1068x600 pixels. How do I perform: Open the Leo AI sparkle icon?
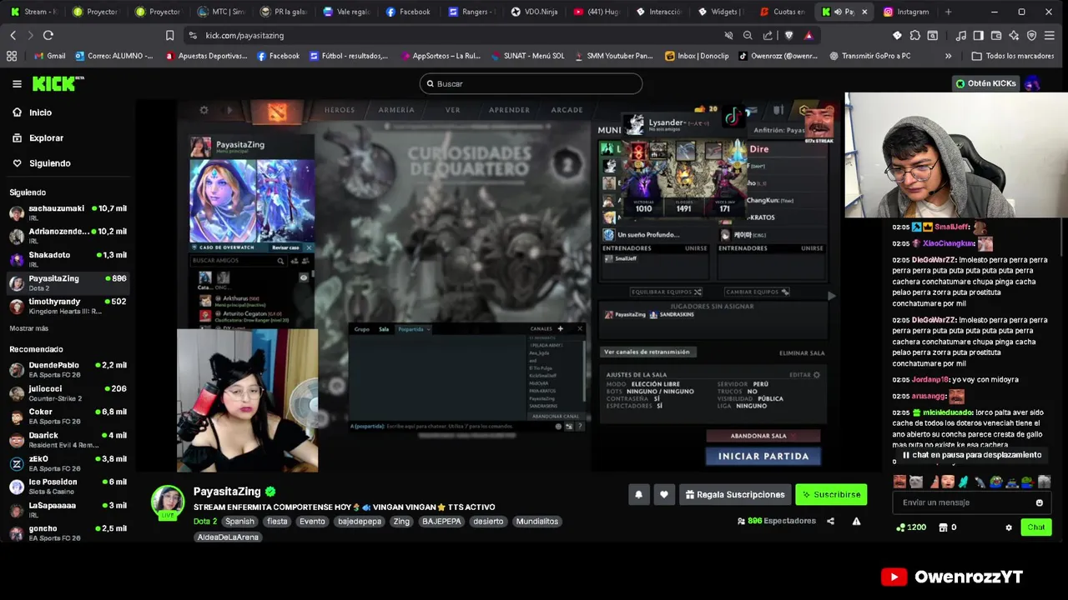[x=1014, y=35]
